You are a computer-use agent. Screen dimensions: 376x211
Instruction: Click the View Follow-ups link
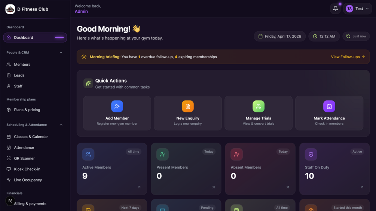(x=348, y=57)
